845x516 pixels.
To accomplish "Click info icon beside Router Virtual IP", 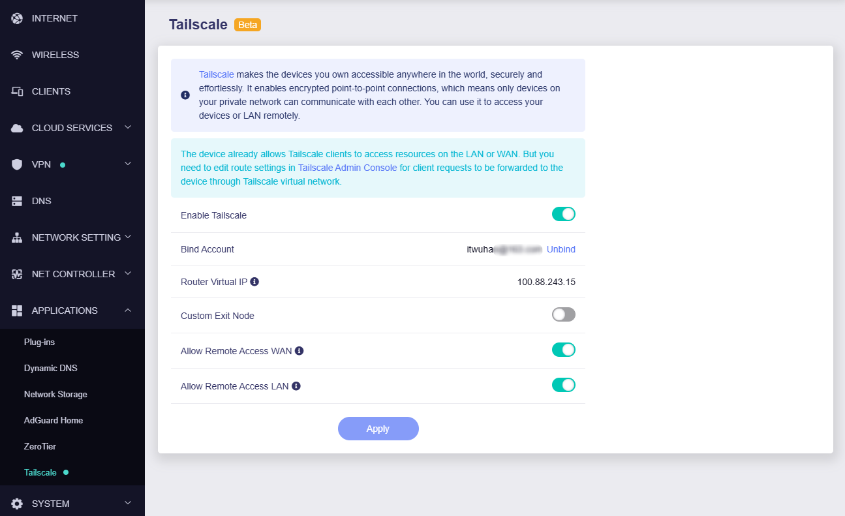I will [x=254, y=282].
